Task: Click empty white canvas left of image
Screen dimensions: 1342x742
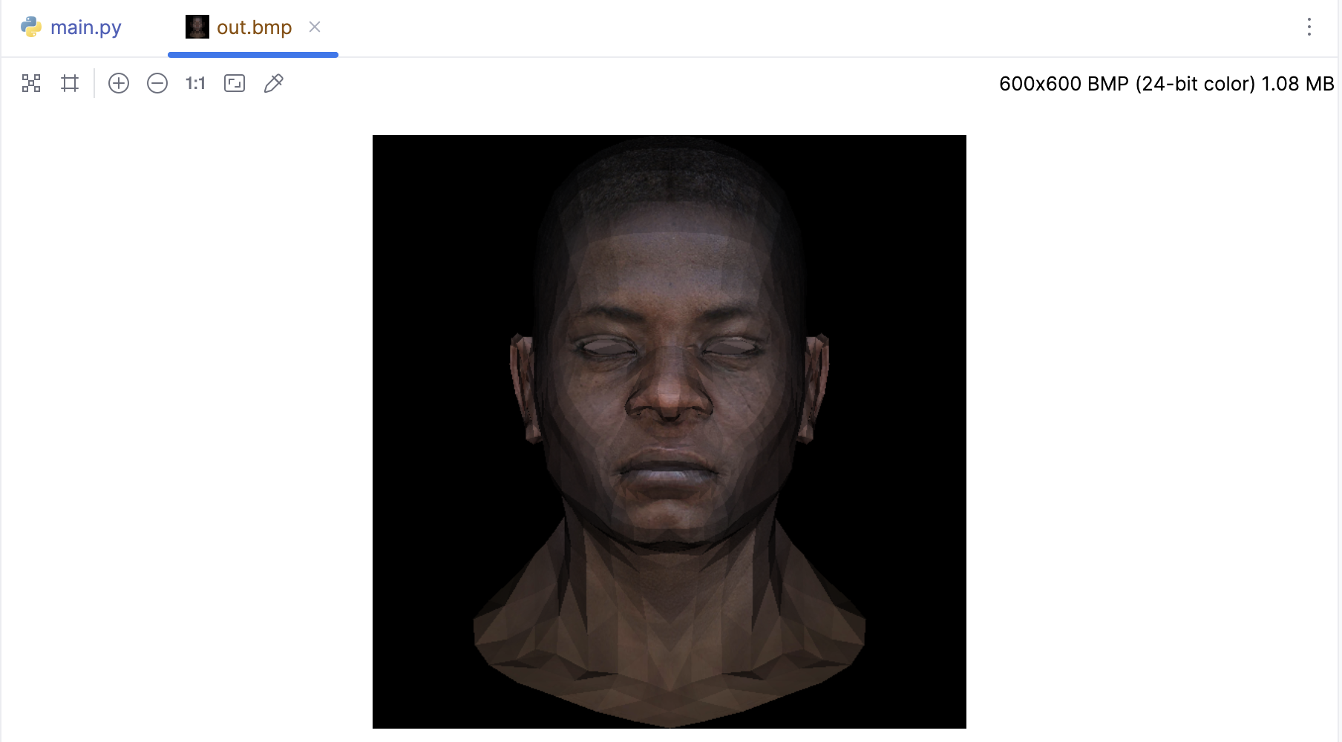Action: pyautogui.click(x=186, y=430)
